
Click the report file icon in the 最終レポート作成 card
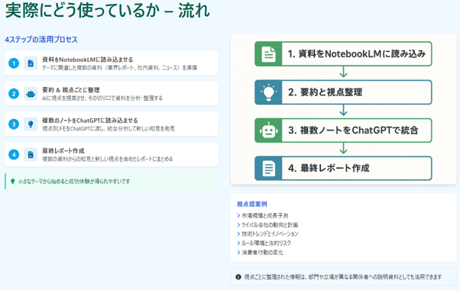coord(31,155)
